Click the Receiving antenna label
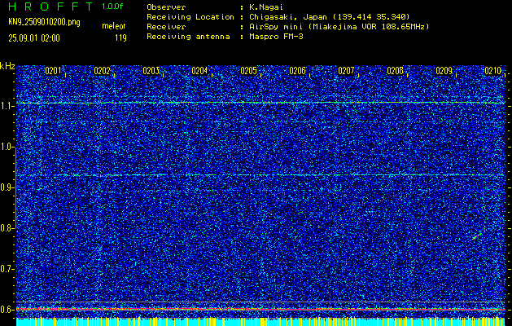The width and height of the screenshot is (512, 326). point(188,37)
